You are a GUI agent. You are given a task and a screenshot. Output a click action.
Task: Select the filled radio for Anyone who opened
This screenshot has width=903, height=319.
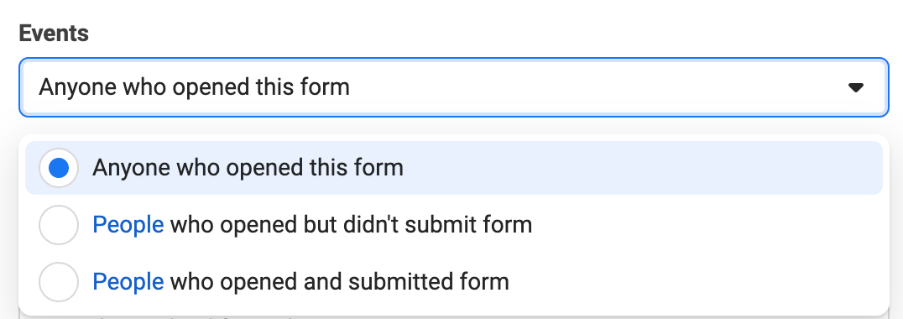[x=59, y=168]
